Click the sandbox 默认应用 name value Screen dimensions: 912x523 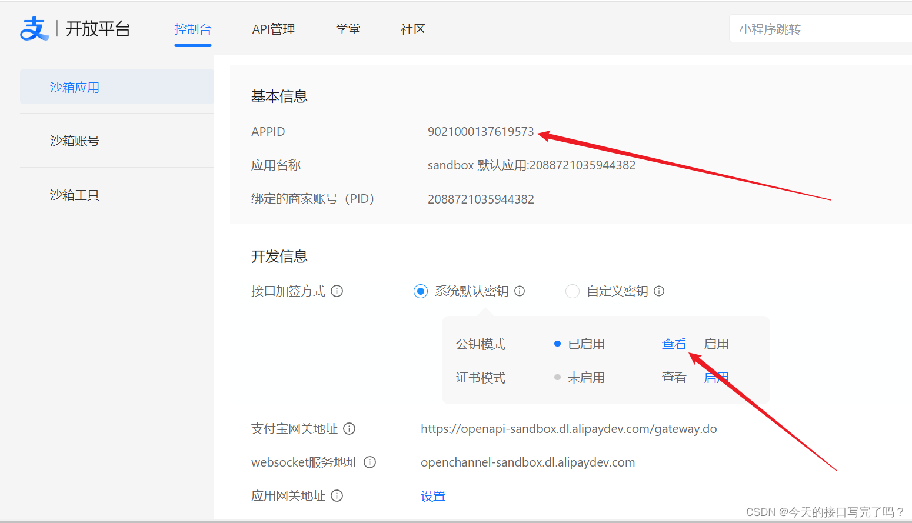pyautogui.click(x=531, y=165)
